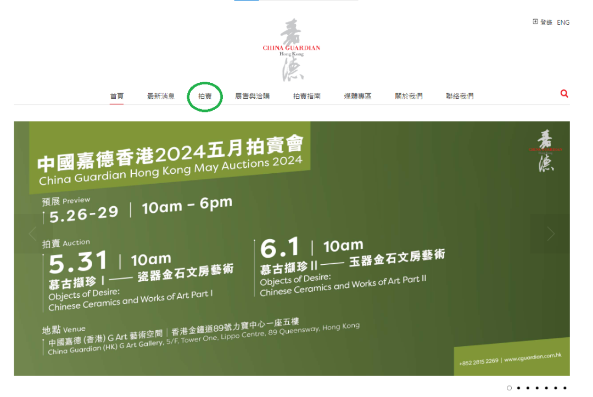593x397 pixels.
Task: Open the 最新消息 menu item
Action: tap(161, 97)
